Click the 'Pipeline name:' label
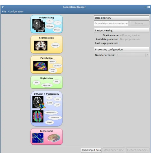Viewport: 151px width, 153px height. coord(111,35)
